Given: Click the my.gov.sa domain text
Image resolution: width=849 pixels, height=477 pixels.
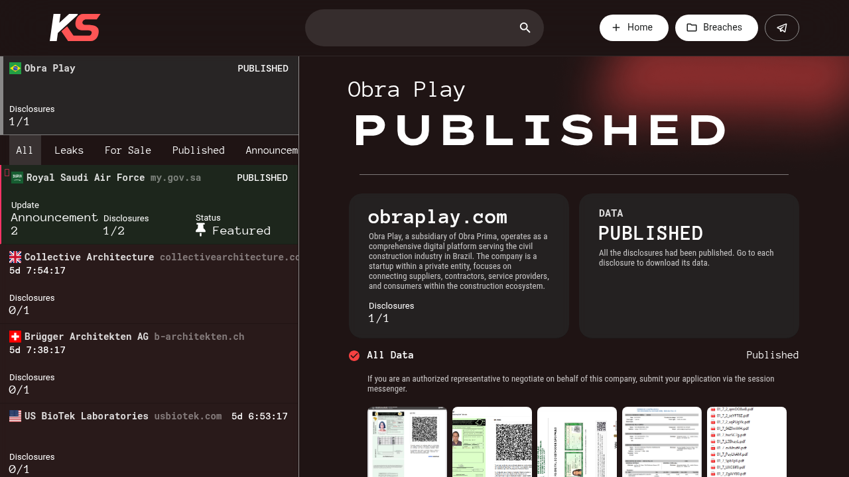Looking at the screenshot, I should coord(176,178).
